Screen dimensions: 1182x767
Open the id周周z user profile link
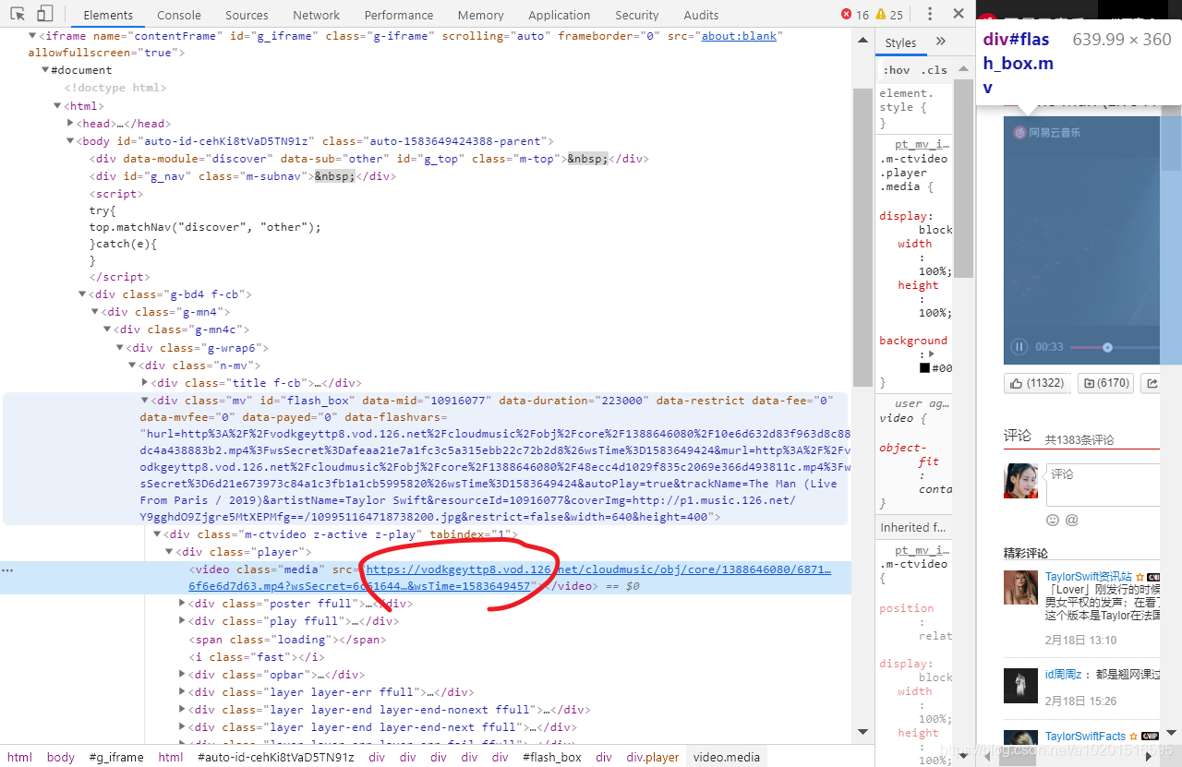point(1063,675)
